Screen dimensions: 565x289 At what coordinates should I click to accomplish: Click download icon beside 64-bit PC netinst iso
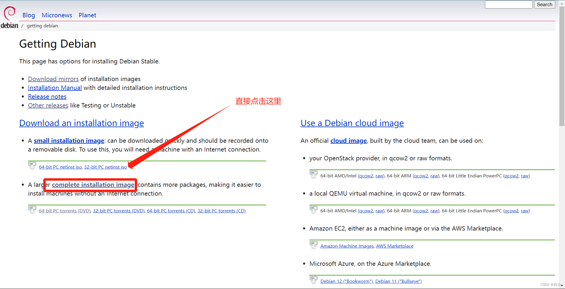pos(32,166)
